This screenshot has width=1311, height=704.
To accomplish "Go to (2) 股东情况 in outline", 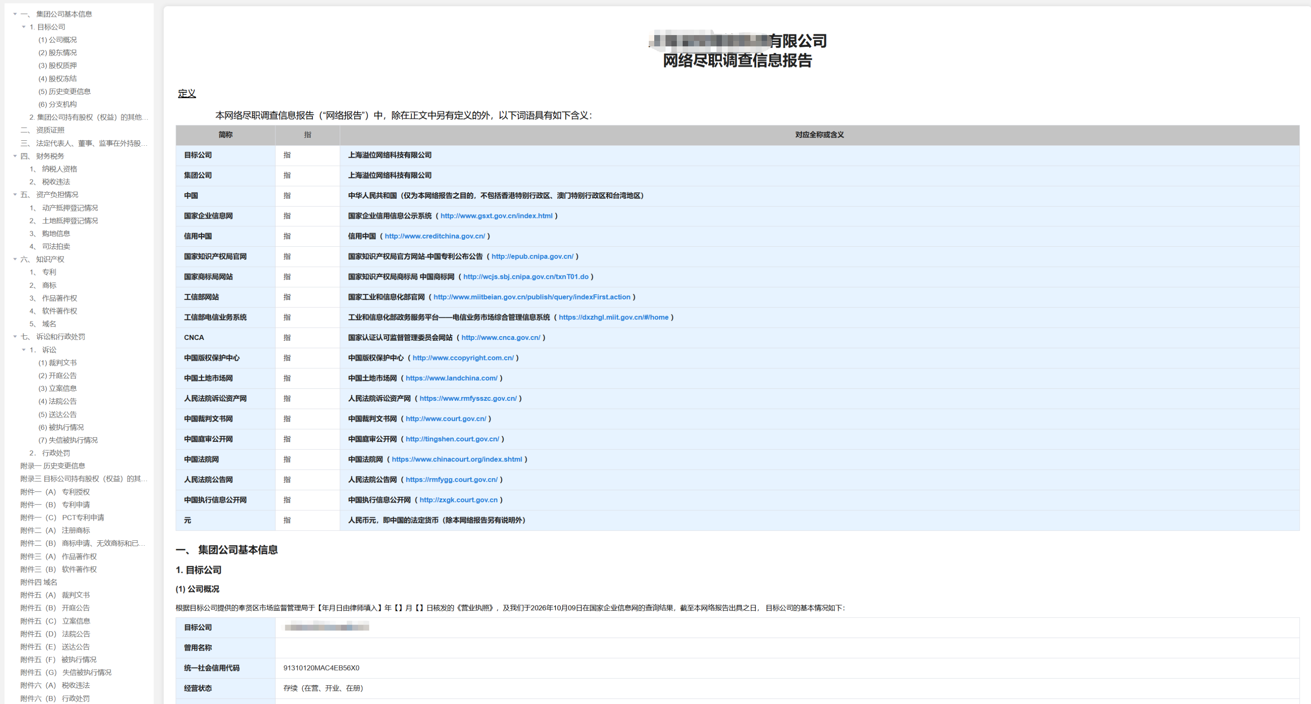I will [58, 53].
